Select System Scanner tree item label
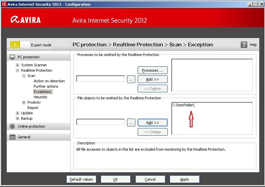 (x=34, y=65)
